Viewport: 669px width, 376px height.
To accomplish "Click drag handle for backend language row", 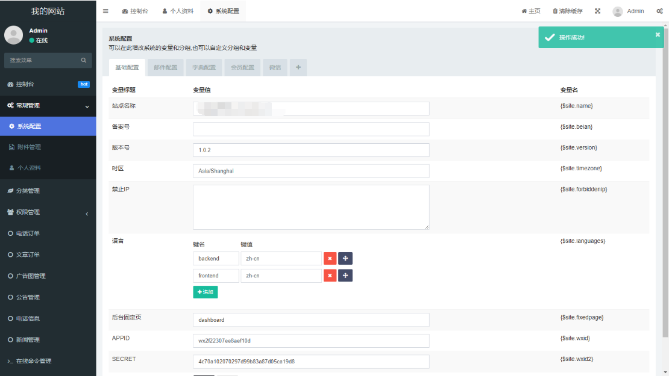I will tap(345, 259).
